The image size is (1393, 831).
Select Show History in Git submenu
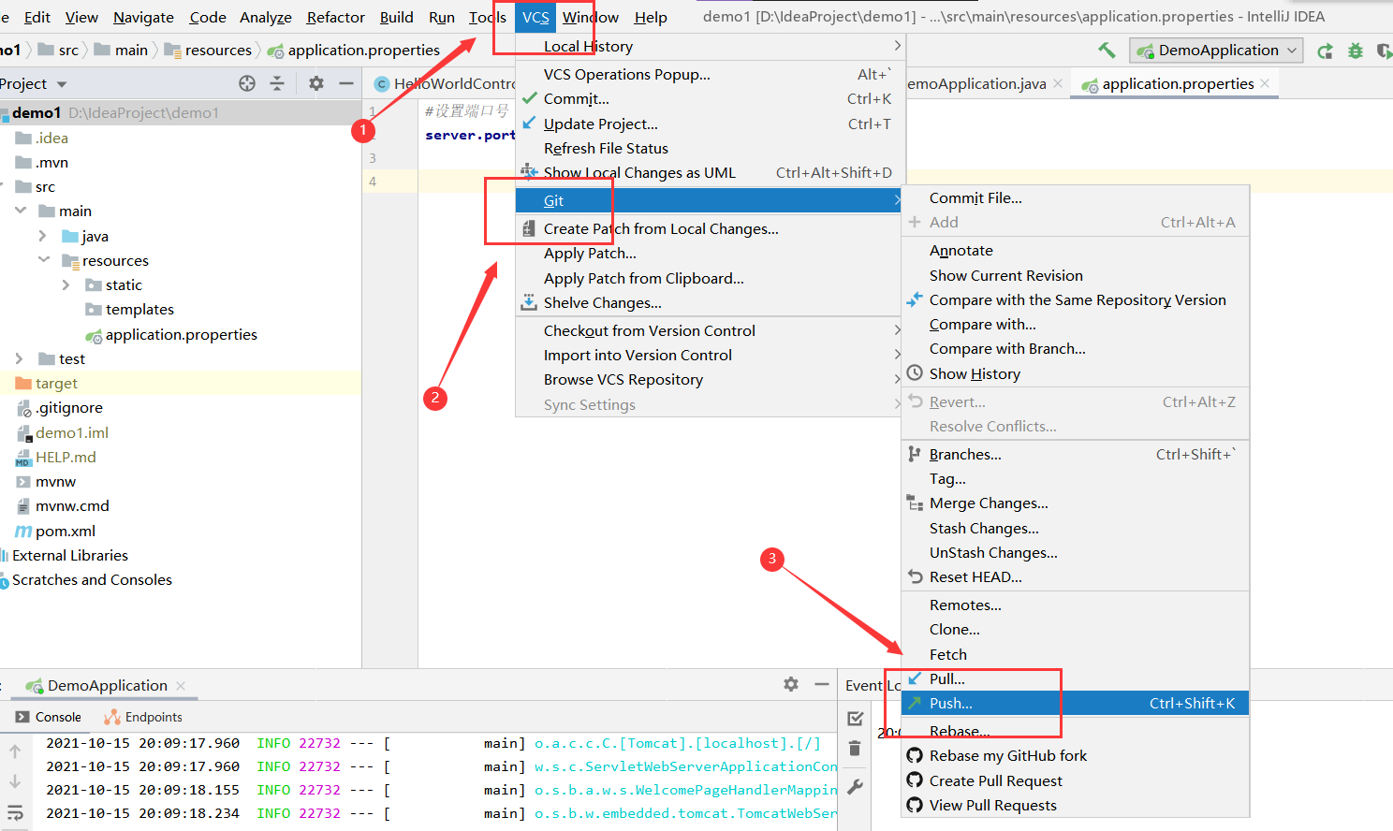[x=1075, y=373]
